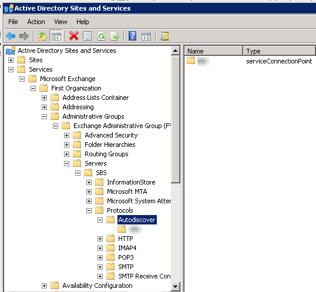Click the Forward arrow toolbar icon

tap(24, 36)
